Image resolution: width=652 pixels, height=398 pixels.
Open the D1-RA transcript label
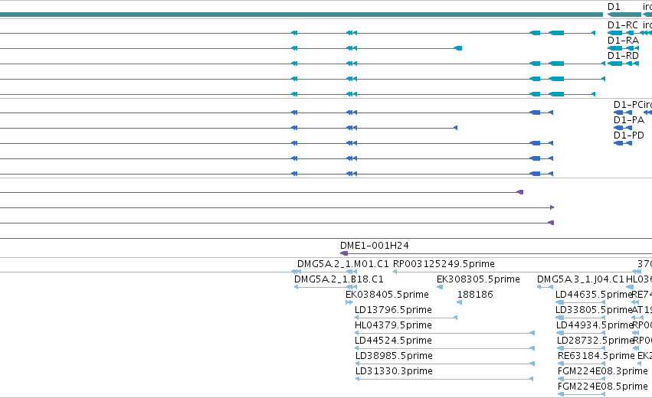(623, 41)
